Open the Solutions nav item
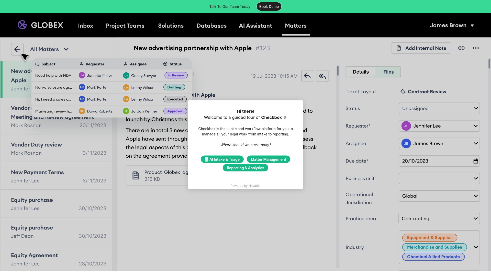491x276 pixels. pos(171,26)
